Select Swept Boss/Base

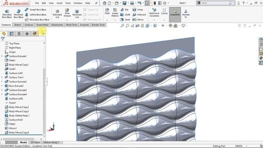click(36, 10)
